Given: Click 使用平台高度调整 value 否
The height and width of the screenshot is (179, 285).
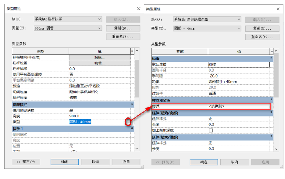Looking at the screenshot, I should click(99, 74).
